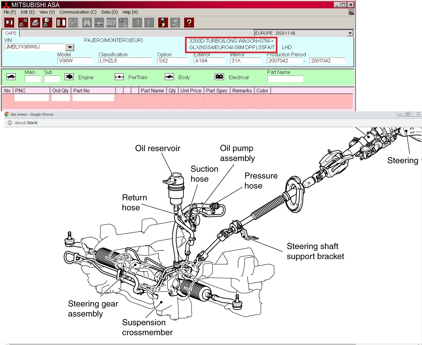Click the printer icon in the toolbar

pyautogui.click(x=35, y=23)
